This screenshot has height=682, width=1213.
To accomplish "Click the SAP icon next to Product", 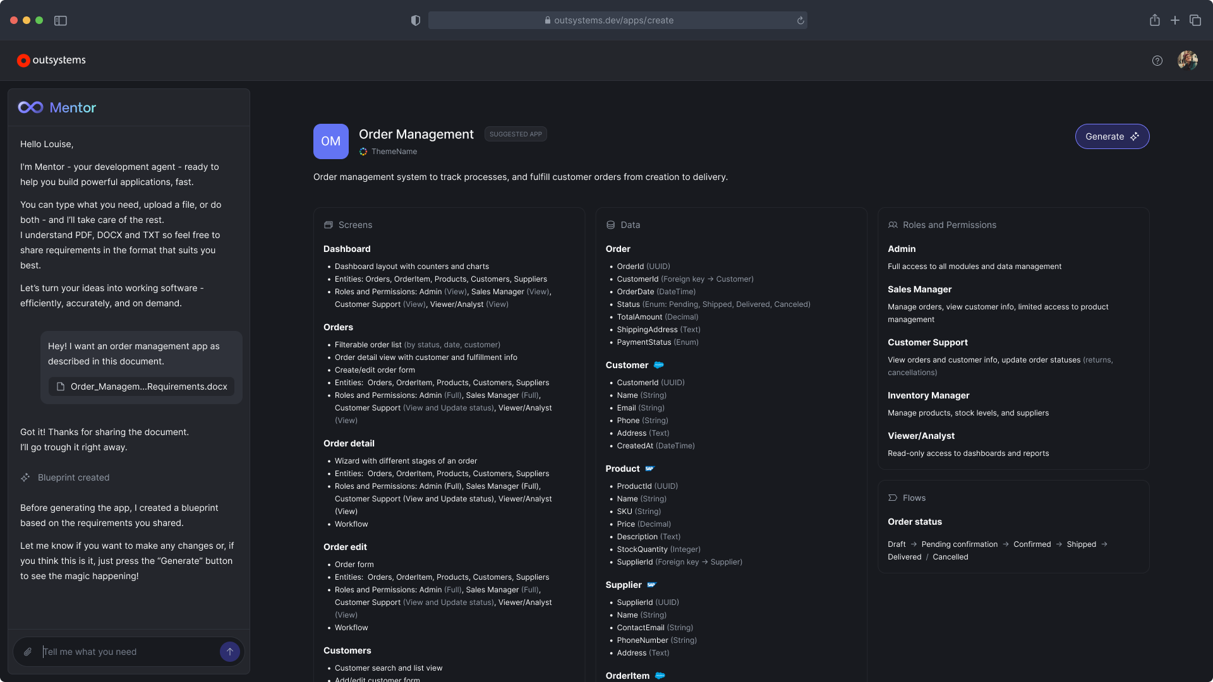I will (649, 469).
